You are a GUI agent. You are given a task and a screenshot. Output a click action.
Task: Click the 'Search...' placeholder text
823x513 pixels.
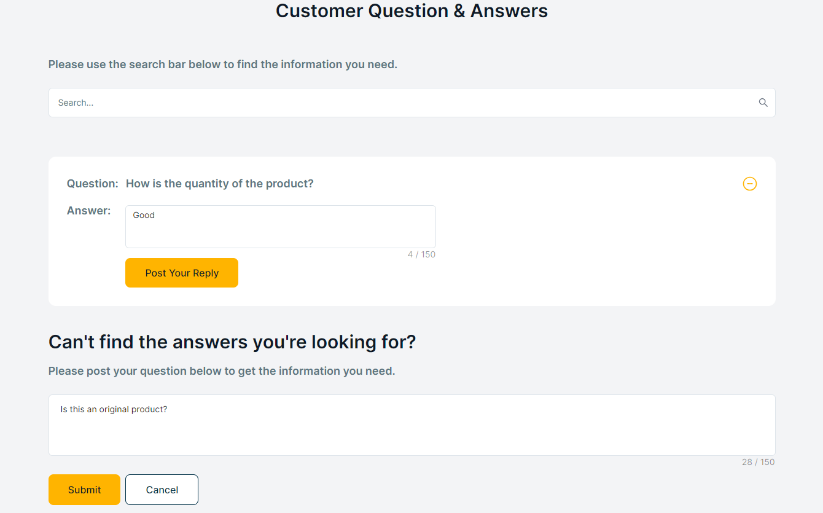pyautogui.click(x=76, y=103)
